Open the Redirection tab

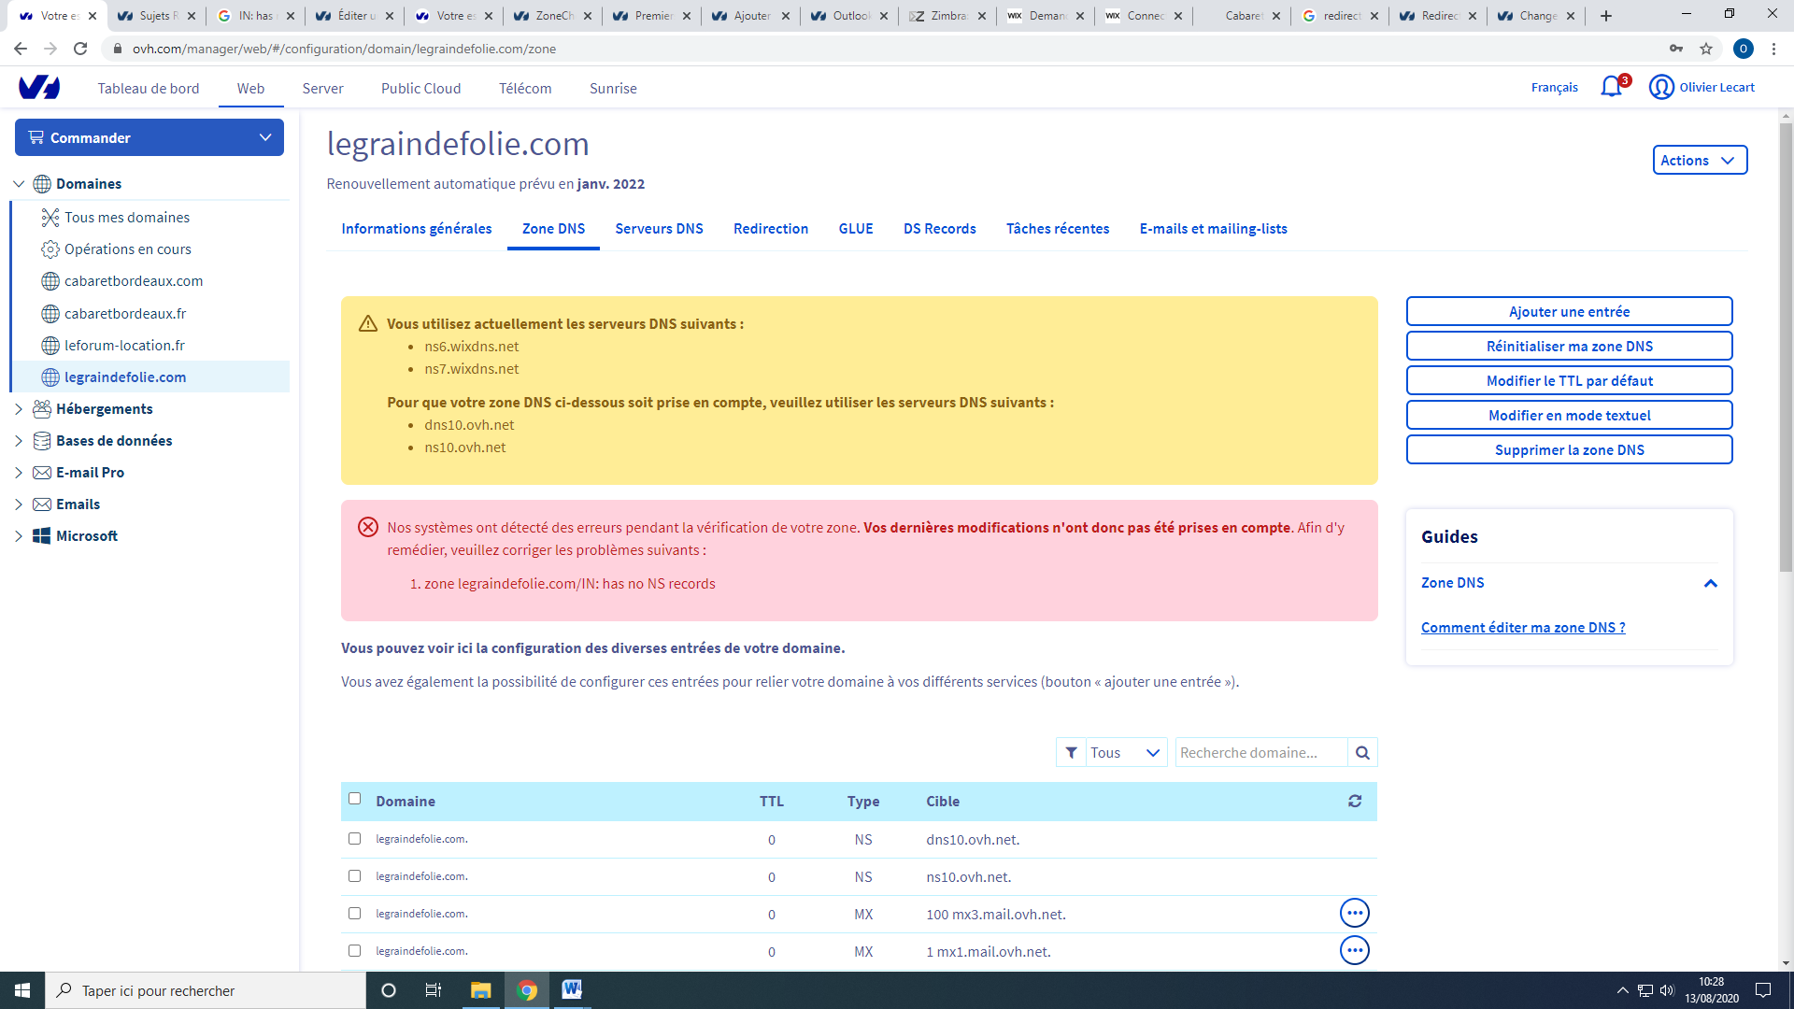point(770,229)
